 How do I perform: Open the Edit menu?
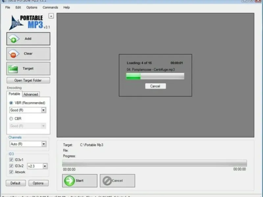(x=18, y=7)
